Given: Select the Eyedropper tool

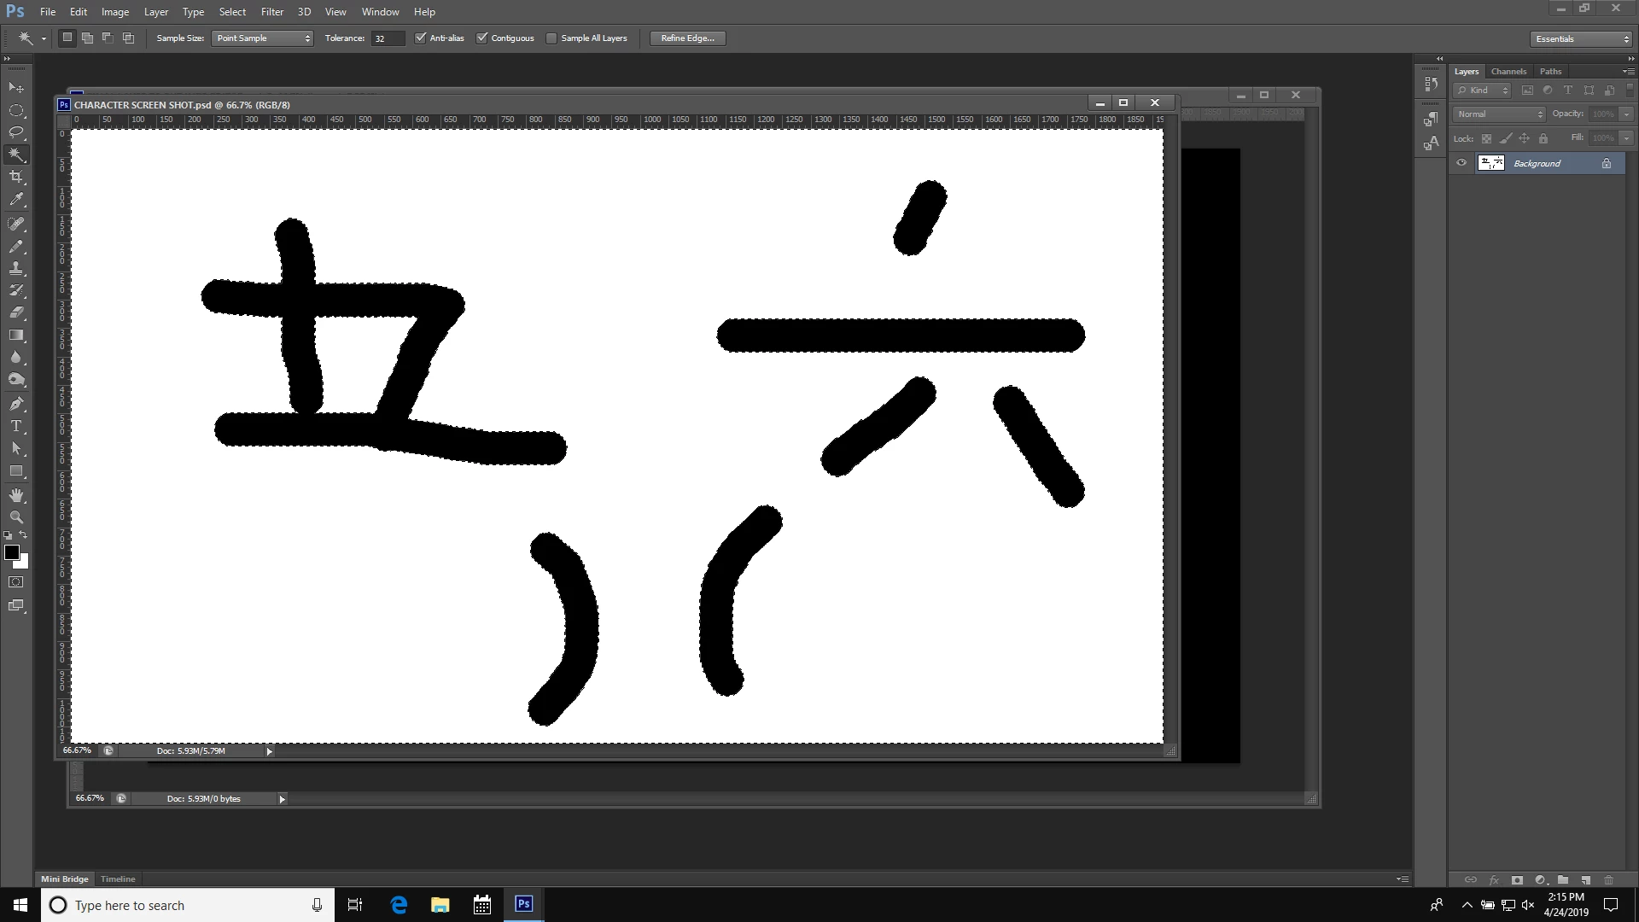Looking at the screenshot, I should click(16, 200).
